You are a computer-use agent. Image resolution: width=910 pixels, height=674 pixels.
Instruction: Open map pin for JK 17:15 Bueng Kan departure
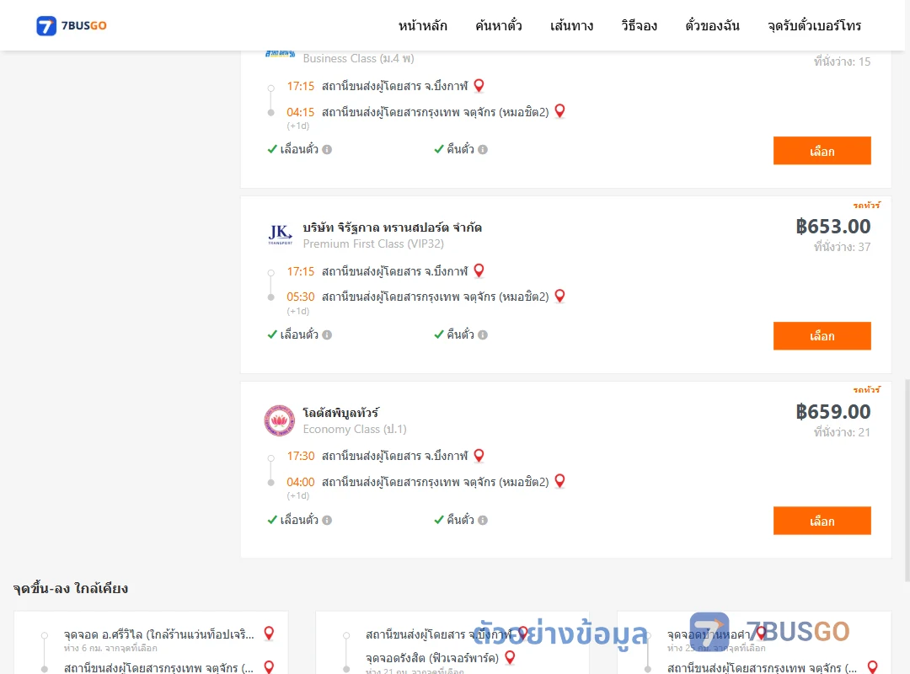tap(479, 270)
